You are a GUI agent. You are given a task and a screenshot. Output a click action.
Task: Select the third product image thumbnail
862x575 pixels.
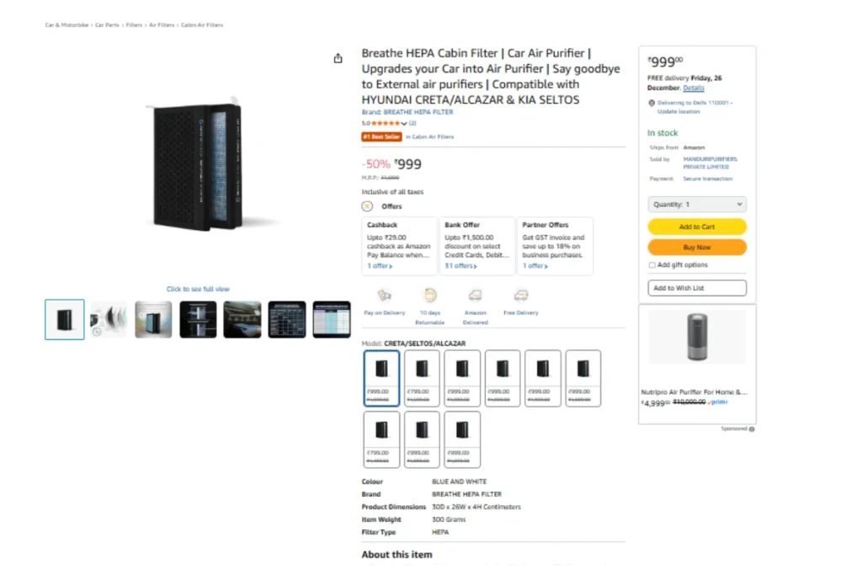[x=153, y=320]
